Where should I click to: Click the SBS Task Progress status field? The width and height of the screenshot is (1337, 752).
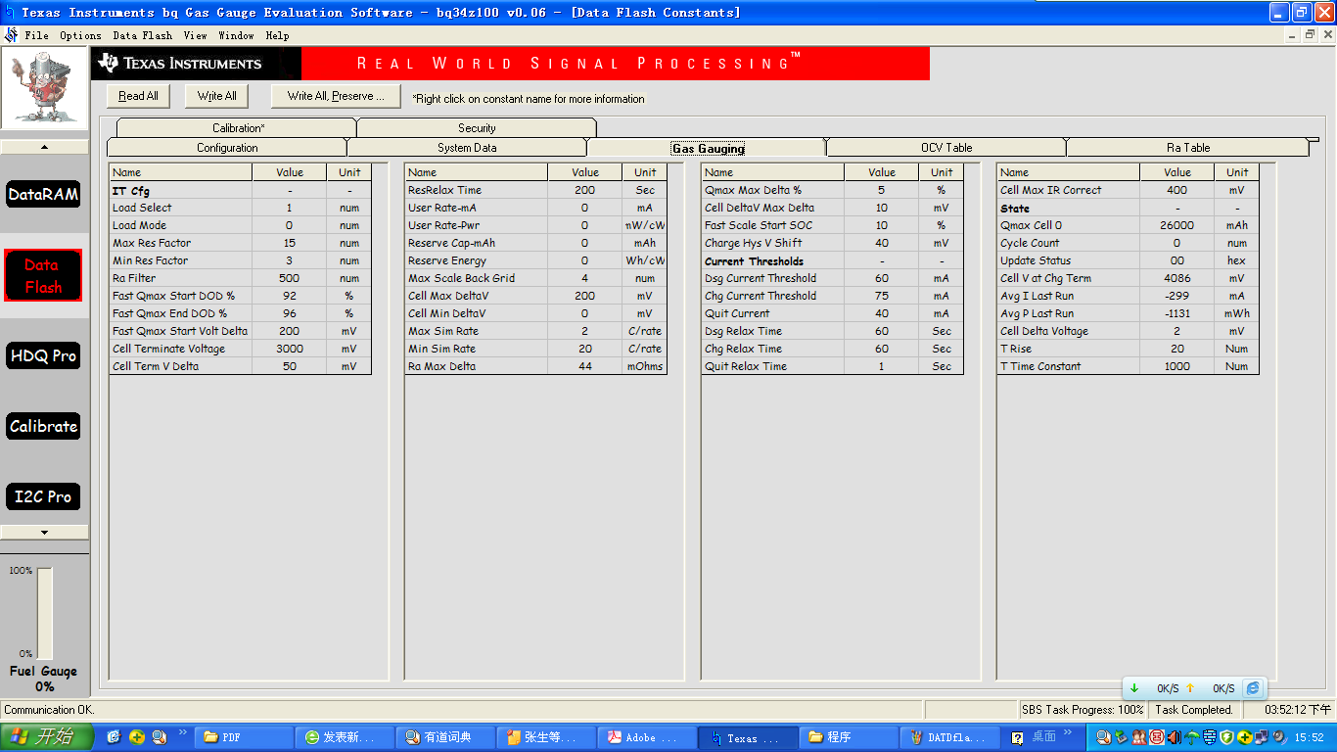[1083, 710]
